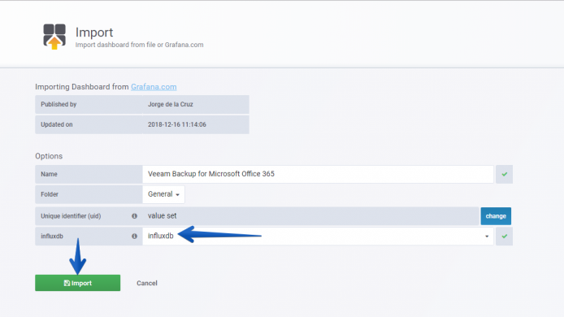The width and height of the screenshot is (564, 317).
Task: Click the info icon beside influxdb label
Action: click(x=134, y=236)
